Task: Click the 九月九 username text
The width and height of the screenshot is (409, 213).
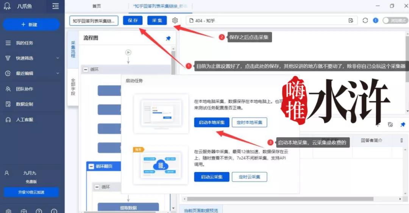Action: [30, 173]
